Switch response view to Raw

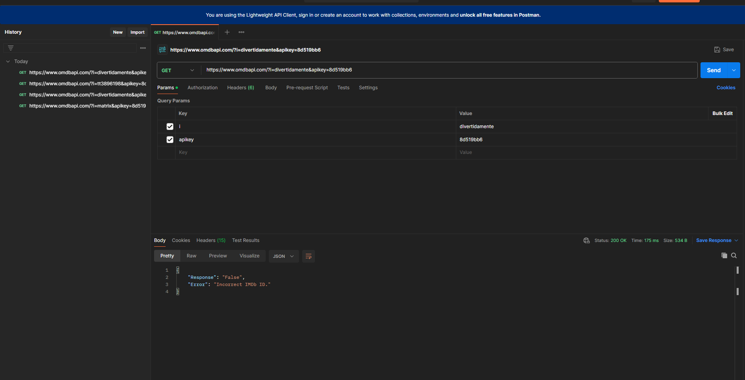click(191, 256)
